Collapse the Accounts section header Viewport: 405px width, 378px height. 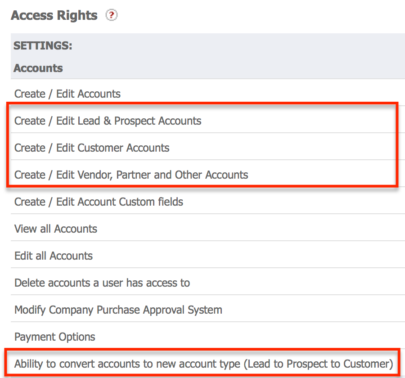tap(38, 68)
